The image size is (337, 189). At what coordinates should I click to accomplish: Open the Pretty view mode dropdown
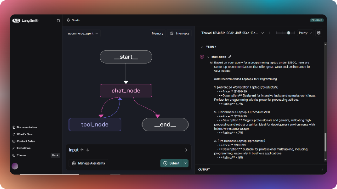(x=305, y=33)
